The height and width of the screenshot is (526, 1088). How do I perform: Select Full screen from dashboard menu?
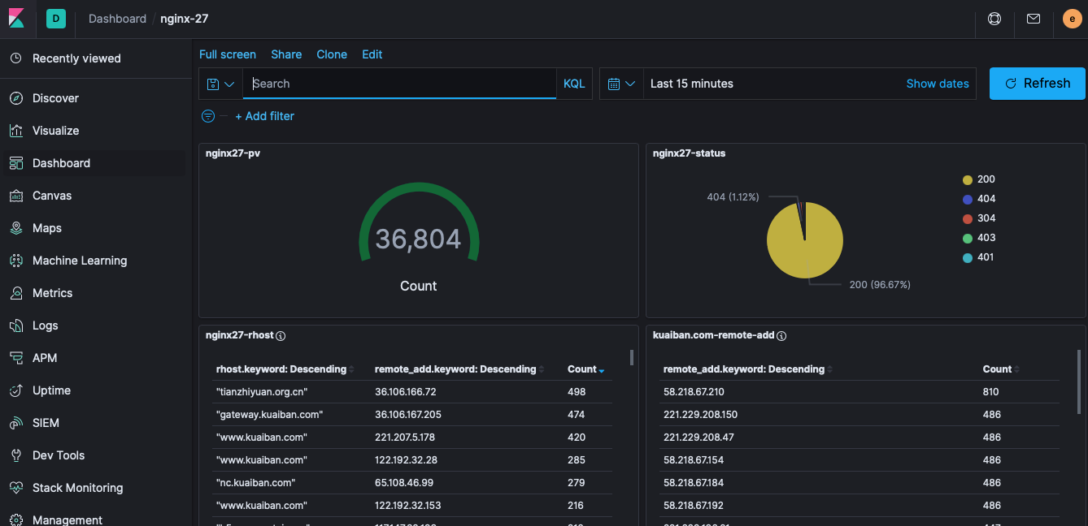[x=228, y=54]
